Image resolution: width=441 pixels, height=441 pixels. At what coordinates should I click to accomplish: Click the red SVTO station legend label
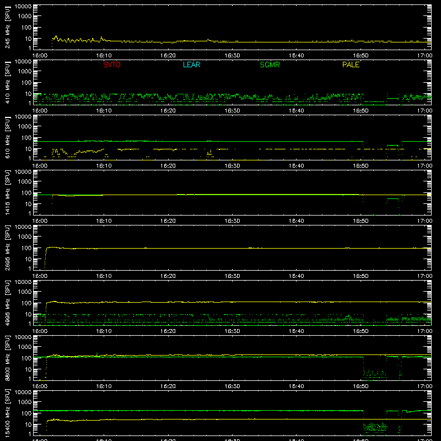pyautogui.click(x=112, y=64)
